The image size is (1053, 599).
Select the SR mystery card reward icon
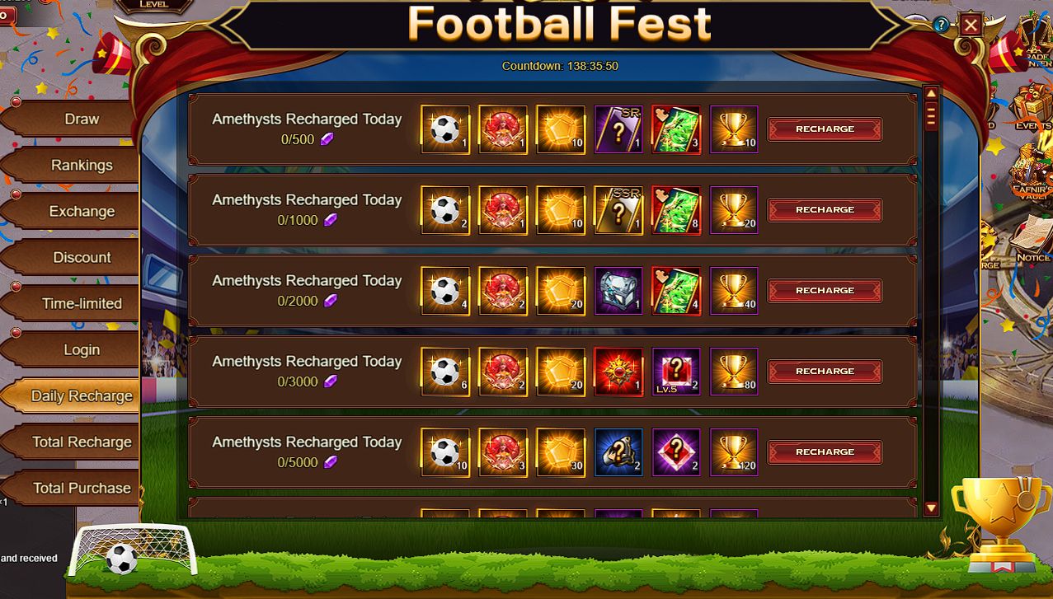[618, 129]
